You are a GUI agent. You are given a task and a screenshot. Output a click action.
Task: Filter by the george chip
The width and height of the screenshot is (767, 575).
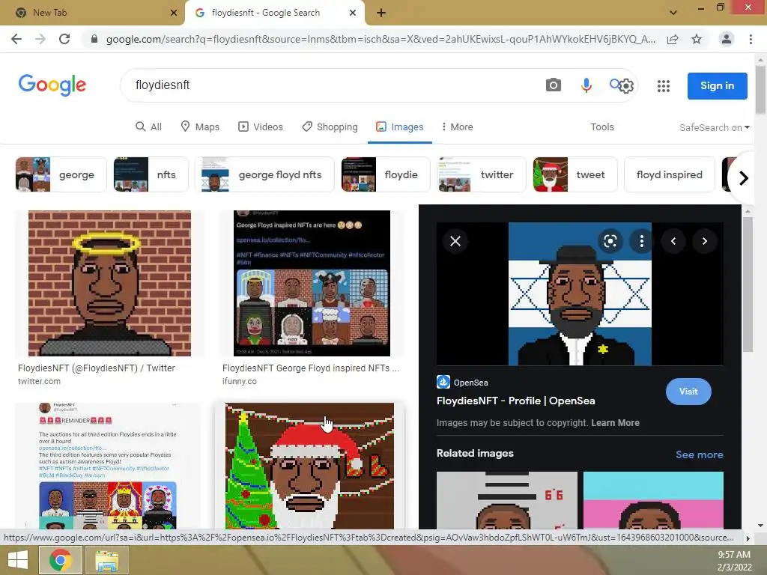(61, 174)
